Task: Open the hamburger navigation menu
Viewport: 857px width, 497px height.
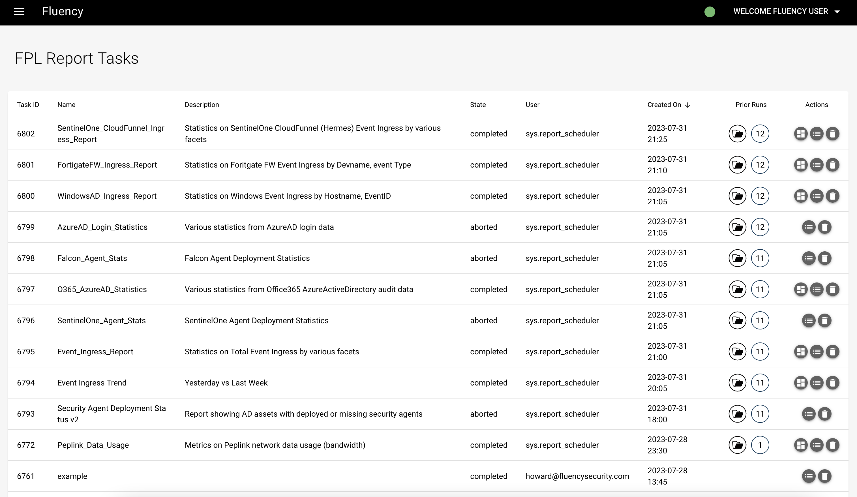Action: (19, 12)
